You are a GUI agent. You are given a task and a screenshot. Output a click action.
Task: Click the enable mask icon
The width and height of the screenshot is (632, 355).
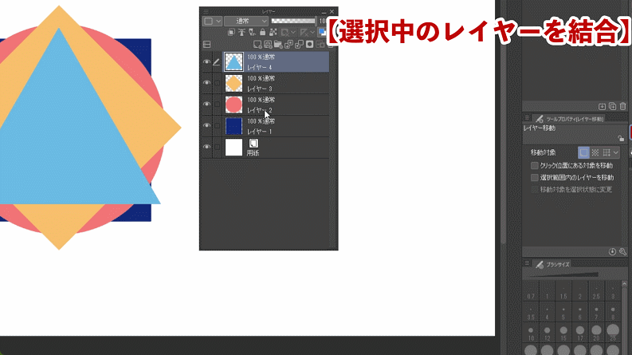click(x=285, y=32)
